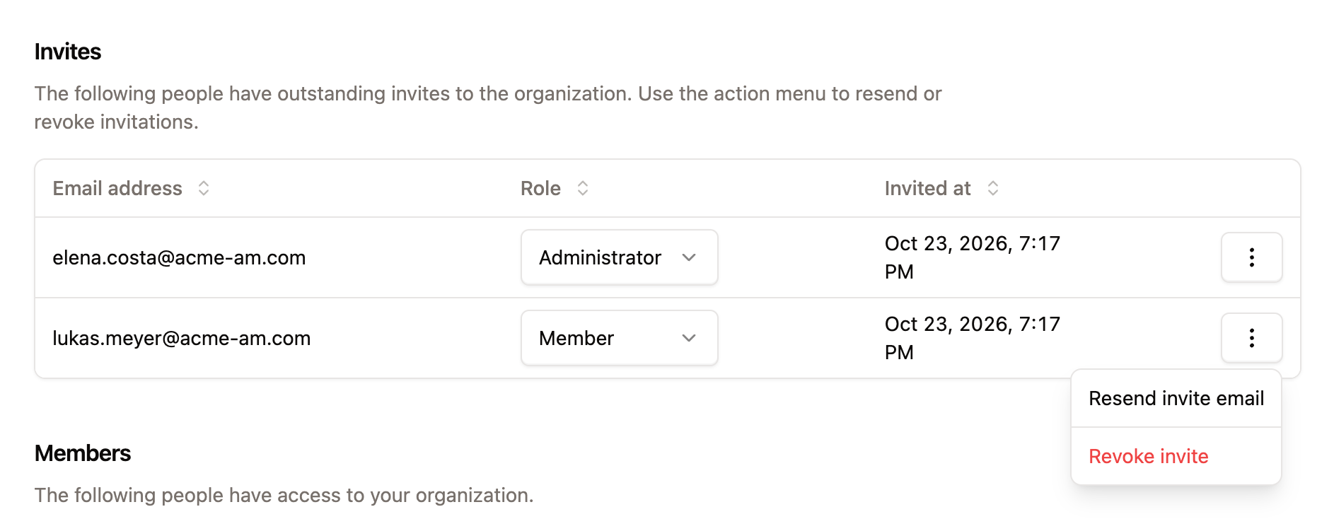
Task: Click the Role column header label
Action: point(540,188)
